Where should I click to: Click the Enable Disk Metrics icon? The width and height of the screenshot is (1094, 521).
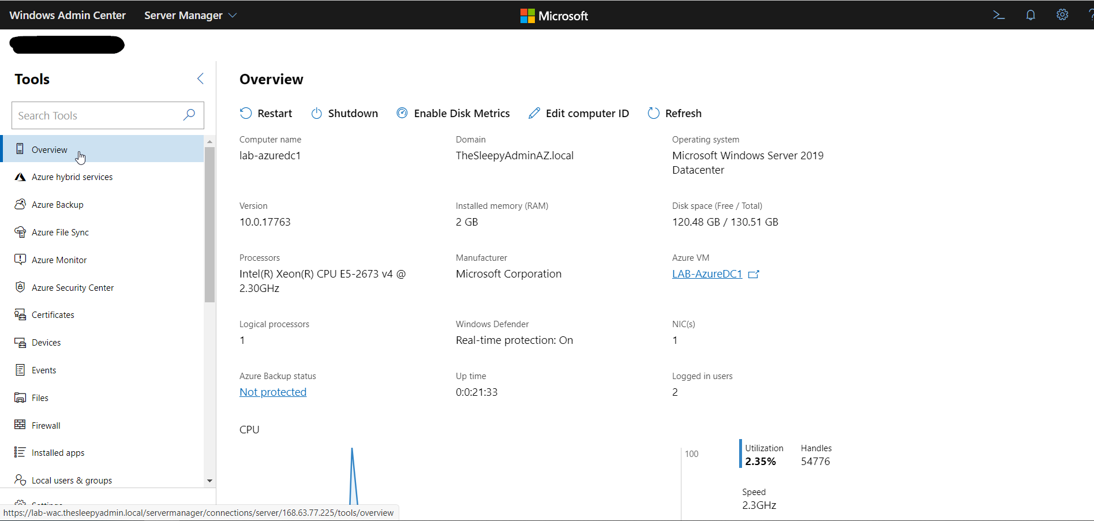coord(402,113)
